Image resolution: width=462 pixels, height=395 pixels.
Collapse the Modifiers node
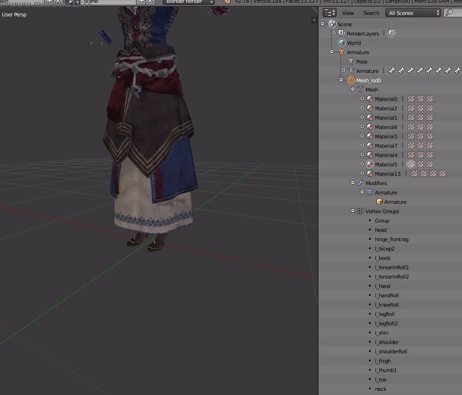(353, 183)
